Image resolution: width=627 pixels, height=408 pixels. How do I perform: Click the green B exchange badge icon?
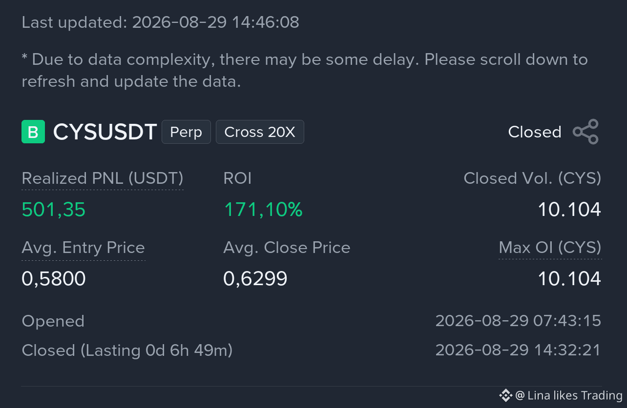[33, 132]
